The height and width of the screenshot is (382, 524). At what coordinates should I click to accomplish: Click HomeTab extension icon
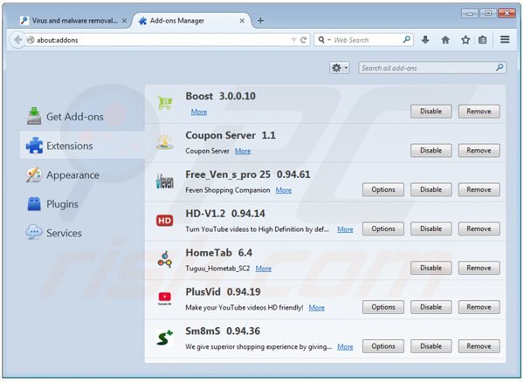[165, 260]
